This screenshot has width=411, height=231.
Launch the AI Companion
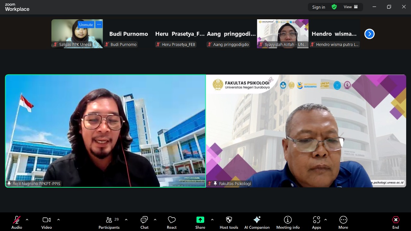(x=257, y=222)
